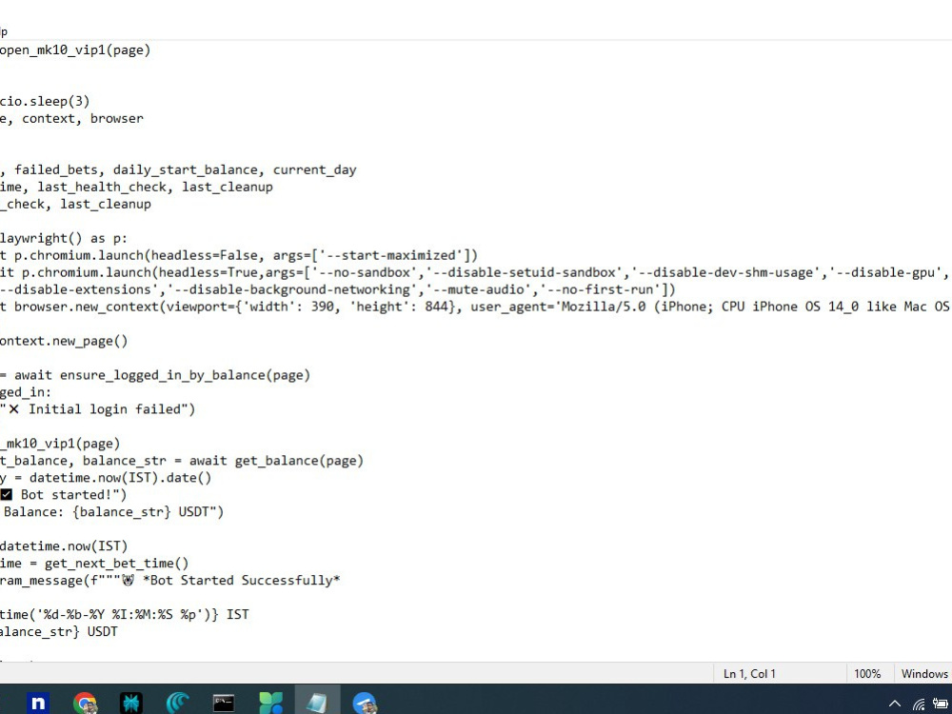The image size is (952, 714).
Task: Click the active Notepad taskbar icon
Action: pos(317,704)
